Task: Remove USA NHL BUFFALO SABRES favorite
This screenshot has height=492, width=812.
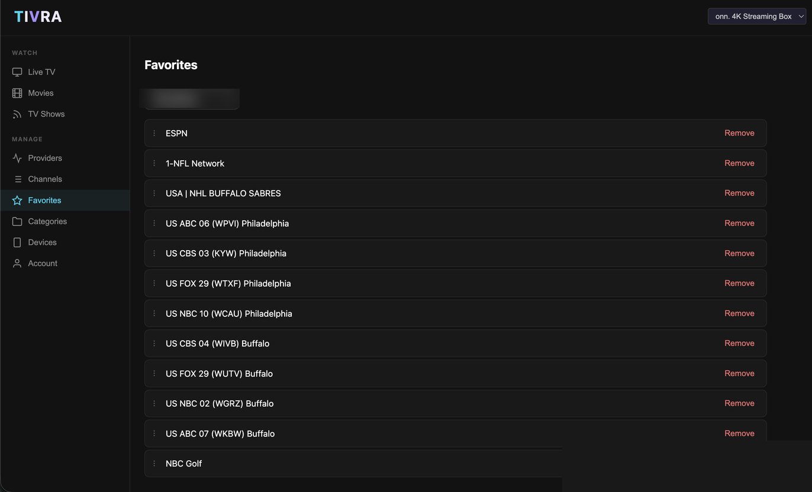Action: click(739, 193)
